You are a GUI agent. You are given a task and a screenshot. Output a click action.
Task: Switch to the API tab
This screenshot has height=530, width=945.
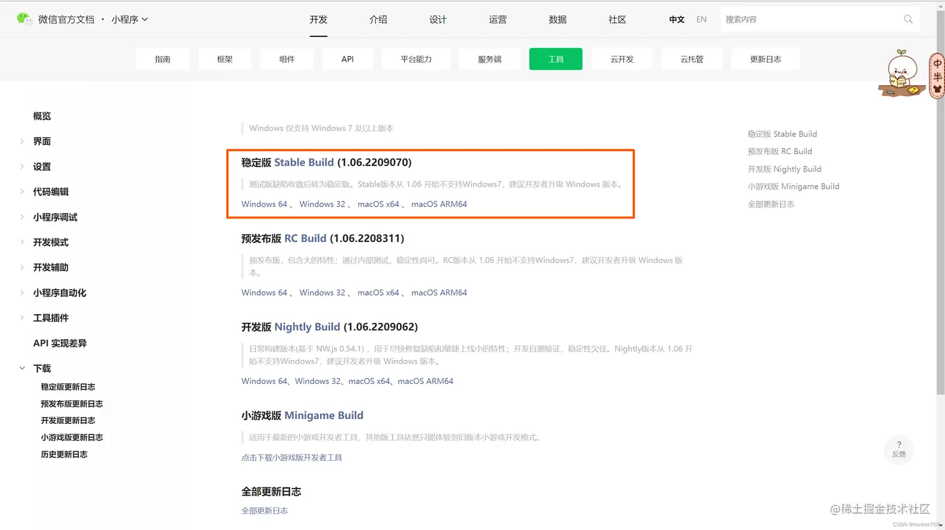click(348, 58)
